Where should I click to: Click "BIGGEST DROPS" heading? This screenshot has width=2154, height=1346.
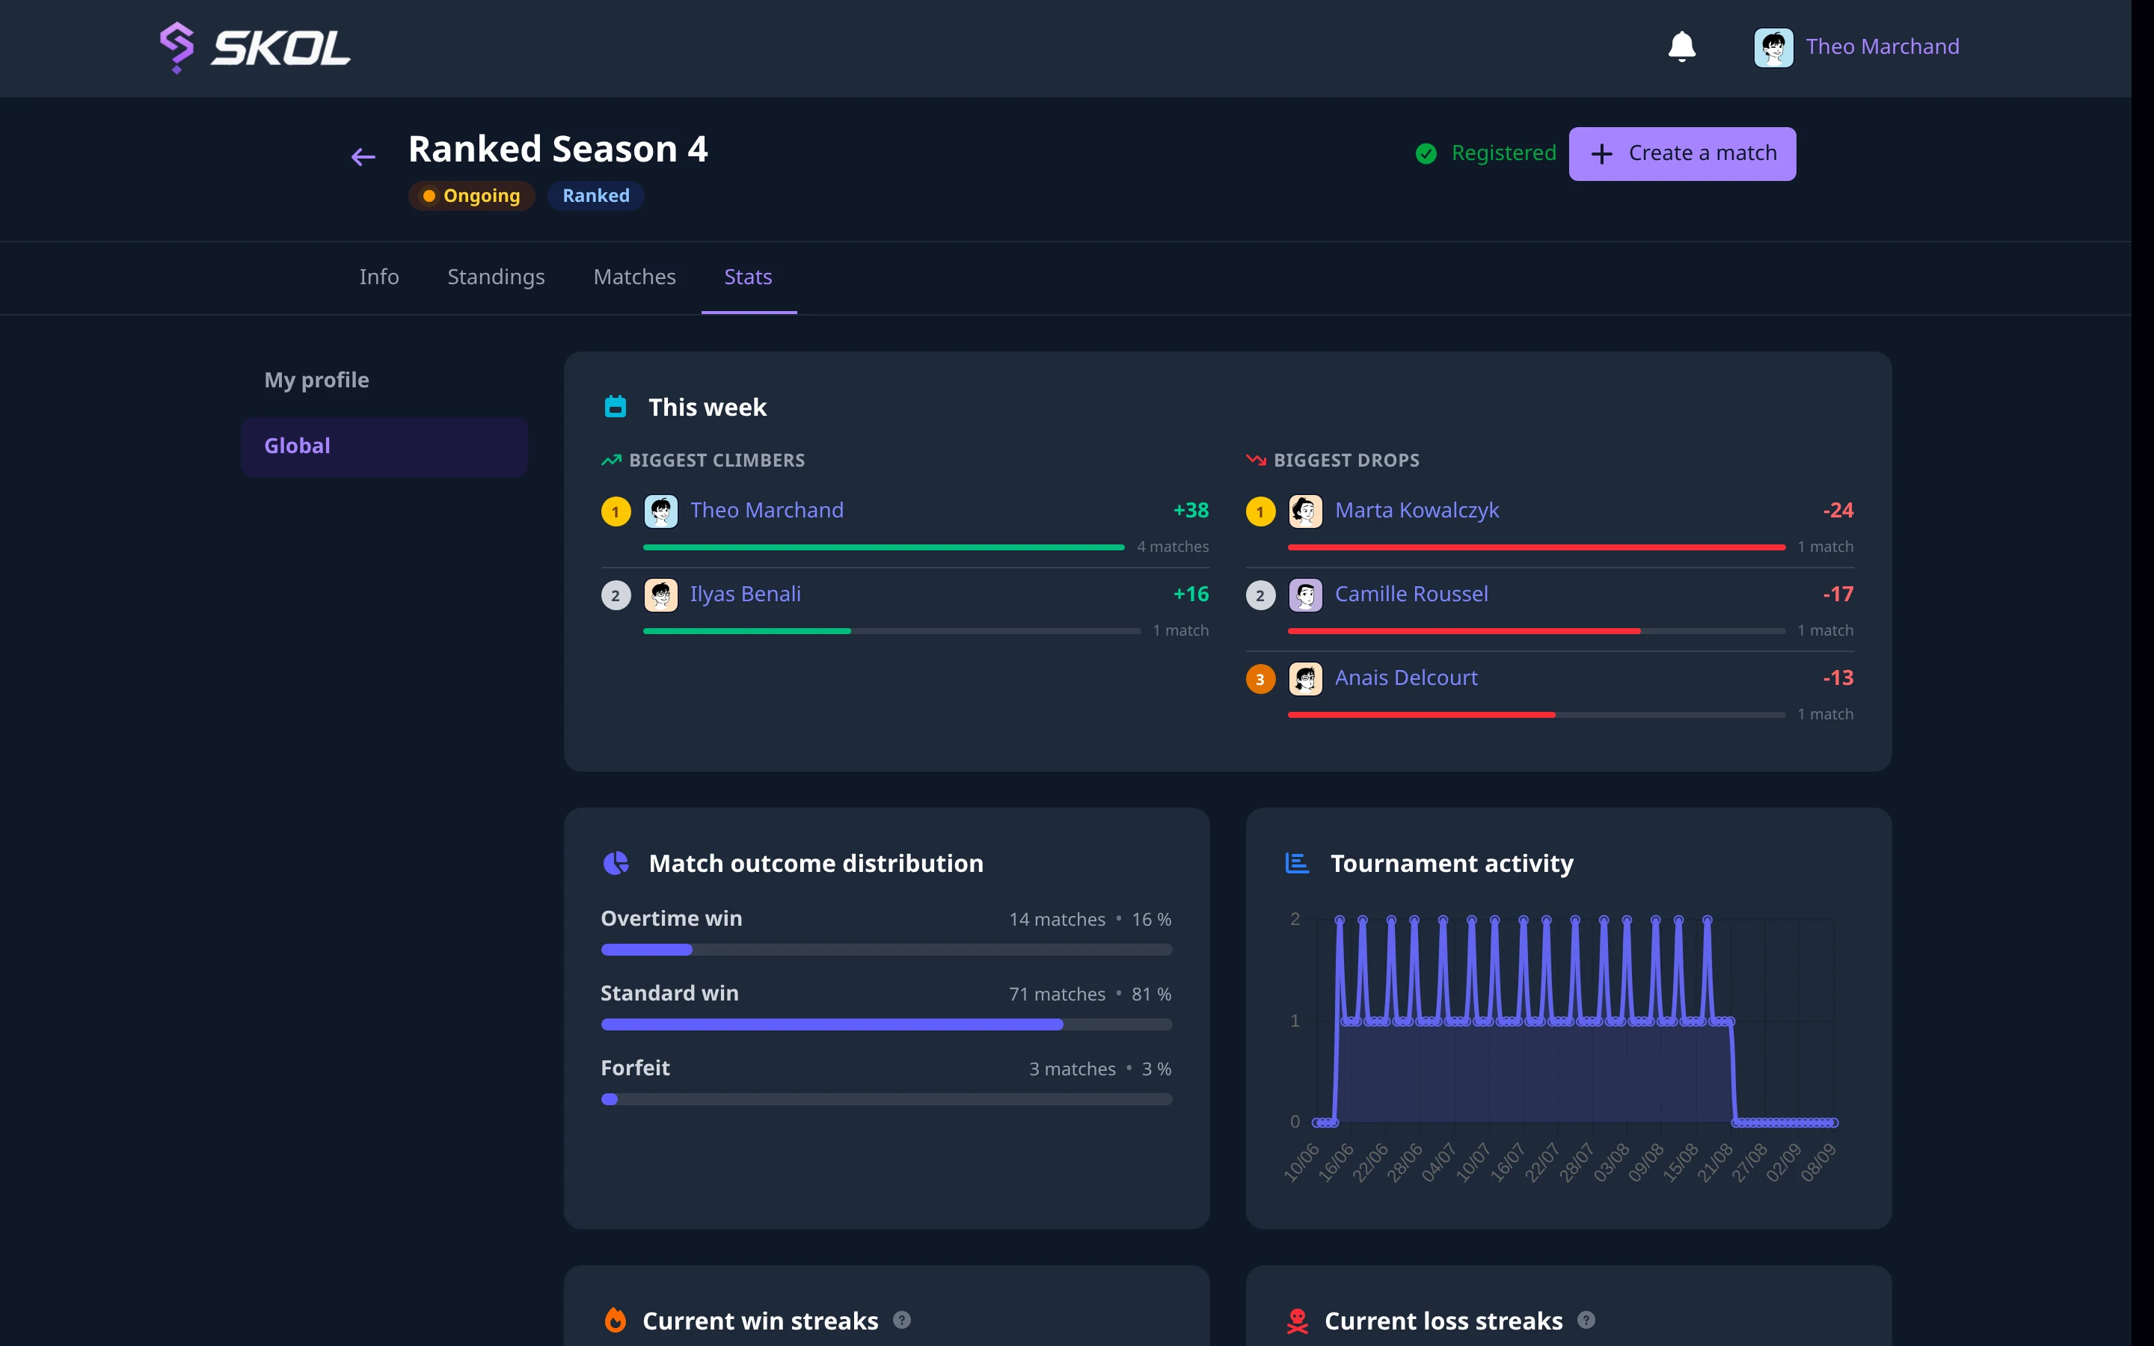(1346, 460)
